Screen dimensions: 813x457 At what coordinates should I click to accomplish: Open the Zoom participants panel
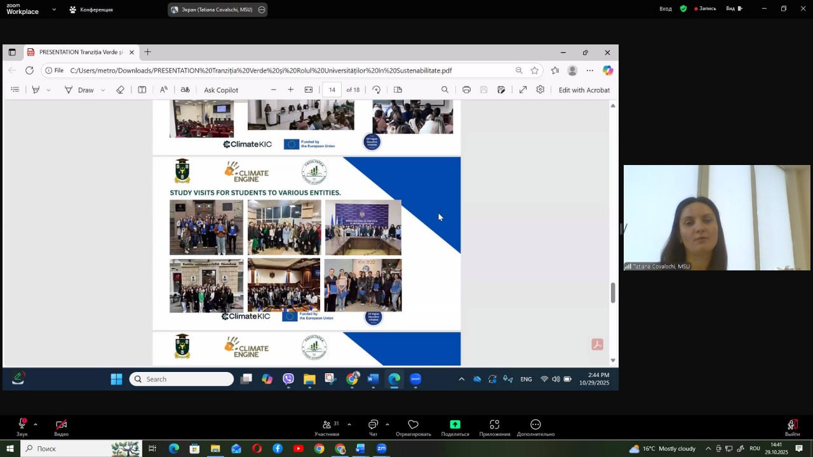point(326,425)
